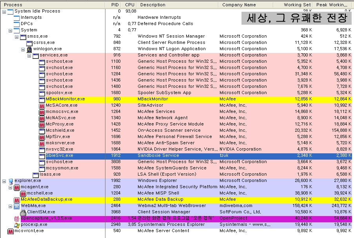Select the svchost.exe process with PID 1284
The width and height of the screenshot is (354, 238).
pyautogui.click(x=176, y=74)
